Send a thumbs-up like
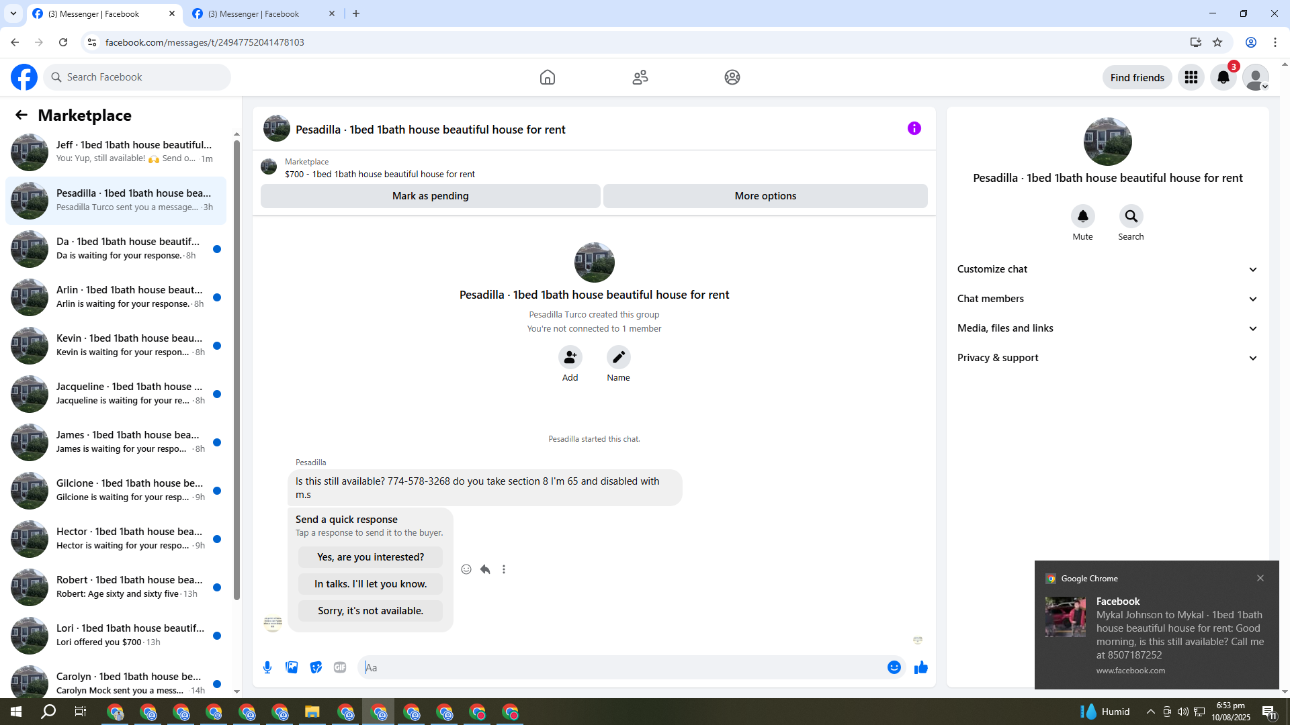The width and height of the screenshot is (1290, 725). click(x=920, y=667)
